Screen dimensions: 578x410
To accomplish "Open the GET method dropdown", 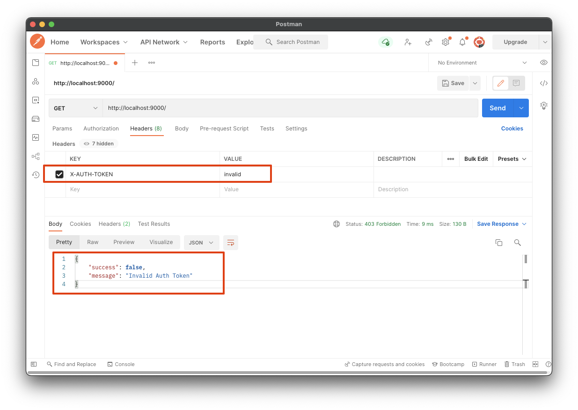I will pos(75,108).
